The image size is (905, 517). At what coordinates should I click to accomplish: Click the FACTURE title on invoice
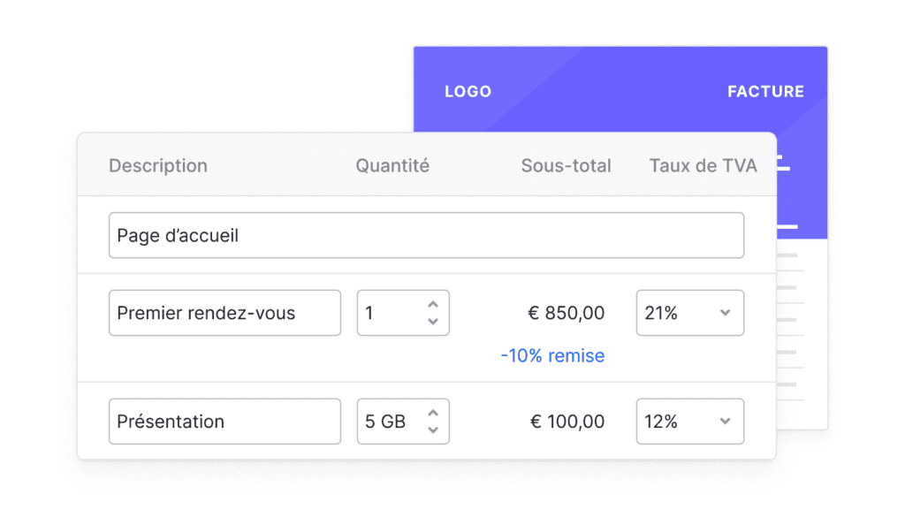click(x=765, y=91)
